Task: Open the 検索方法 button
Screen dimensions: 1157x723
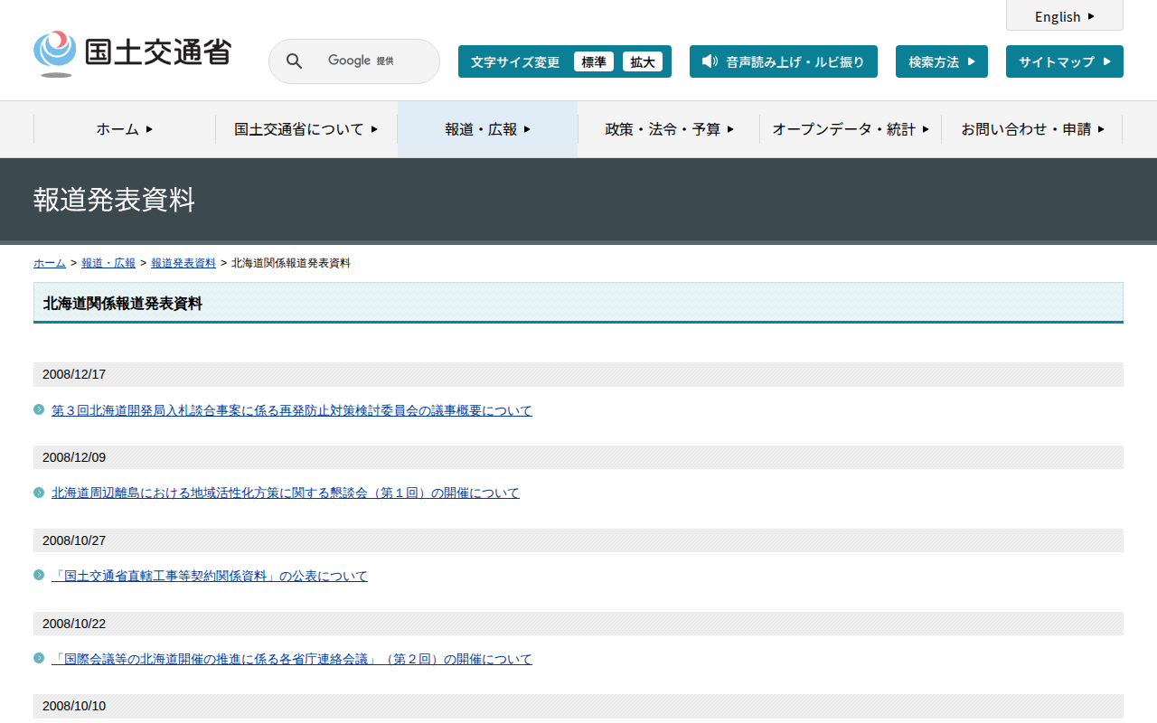Action: point(941,61)
